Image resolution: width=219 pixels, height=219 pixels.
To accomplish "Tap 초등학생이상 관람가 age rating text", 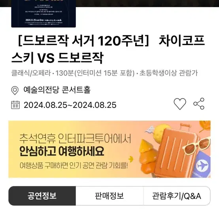I will click(168, 73).
